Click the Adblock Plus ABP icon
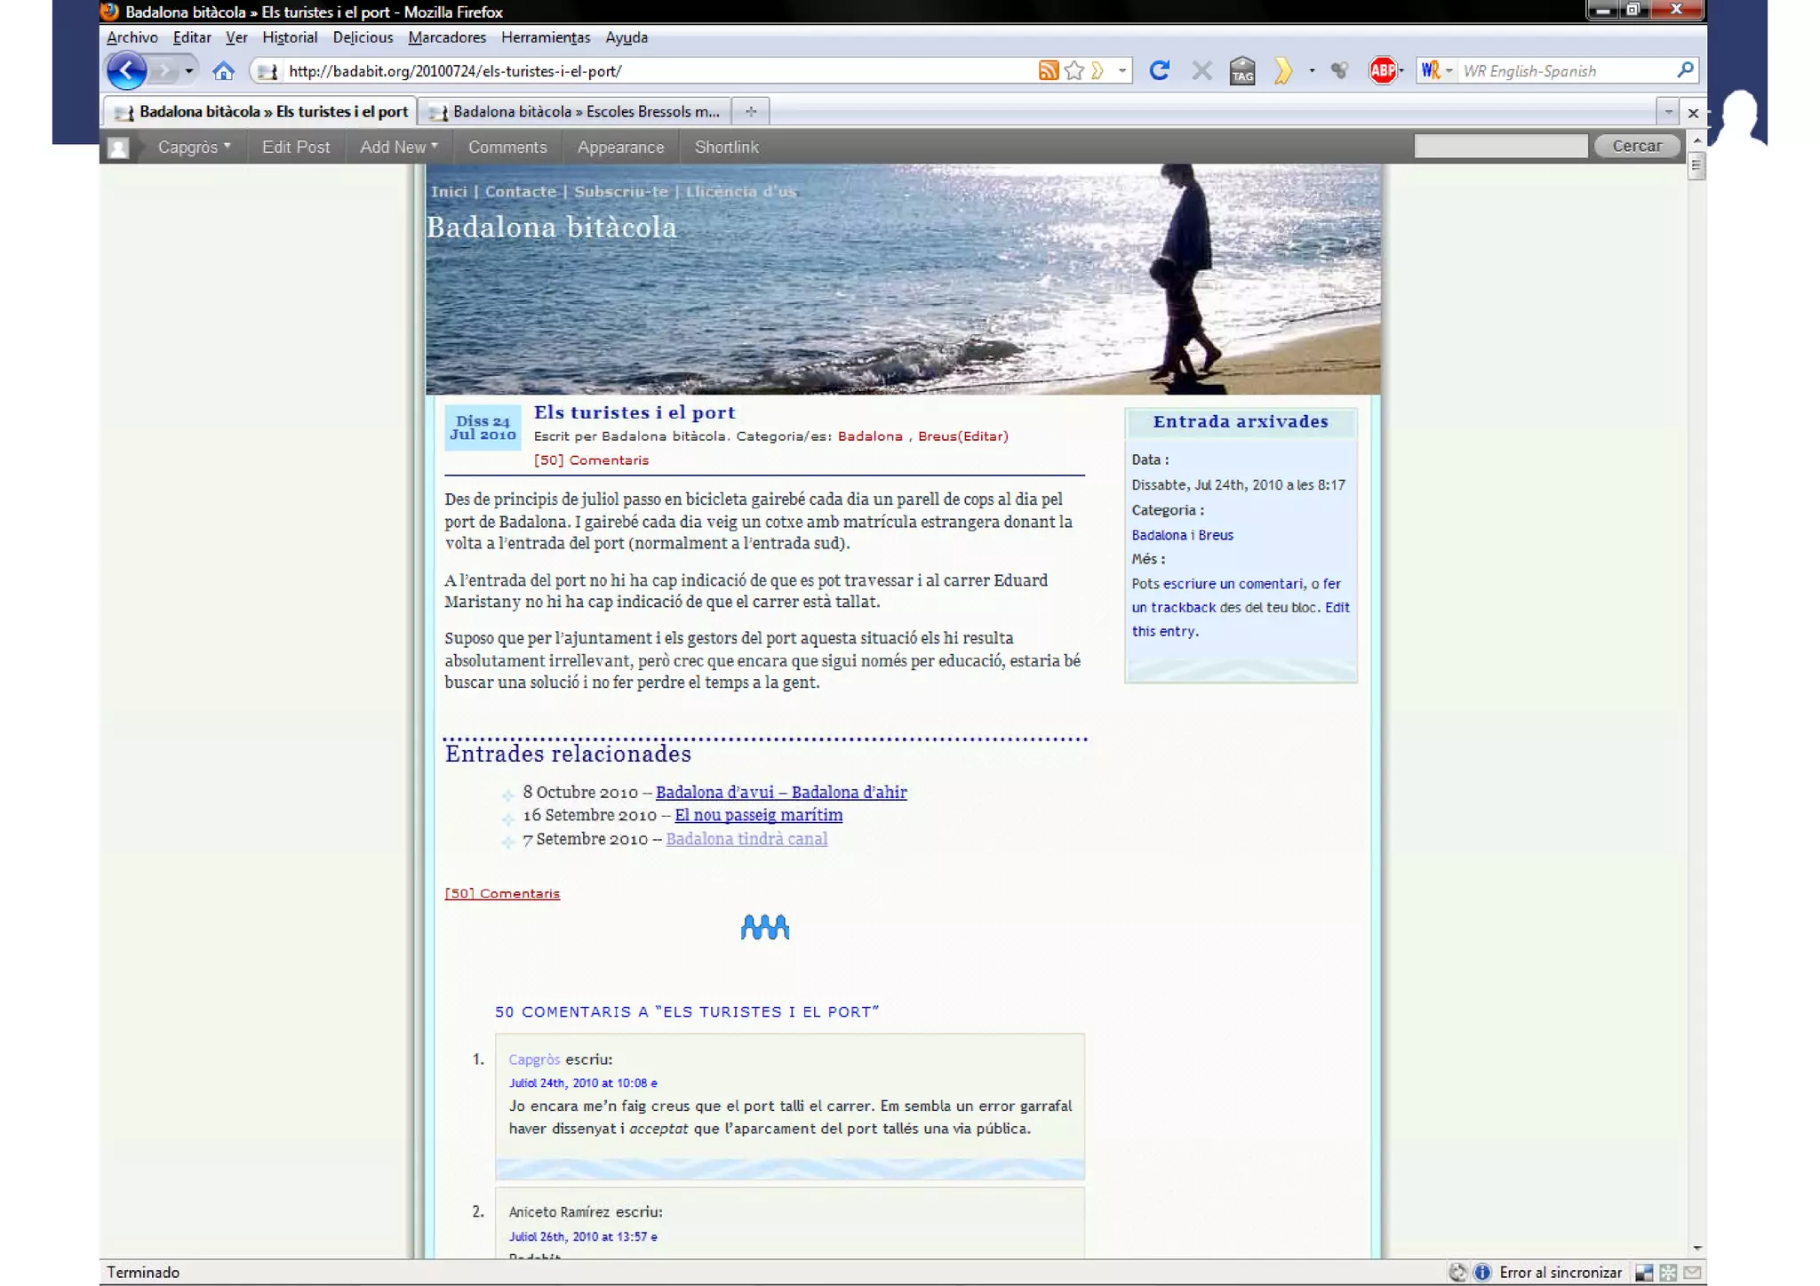Screen dimensions: 1820x1286 click(1382, 70)
